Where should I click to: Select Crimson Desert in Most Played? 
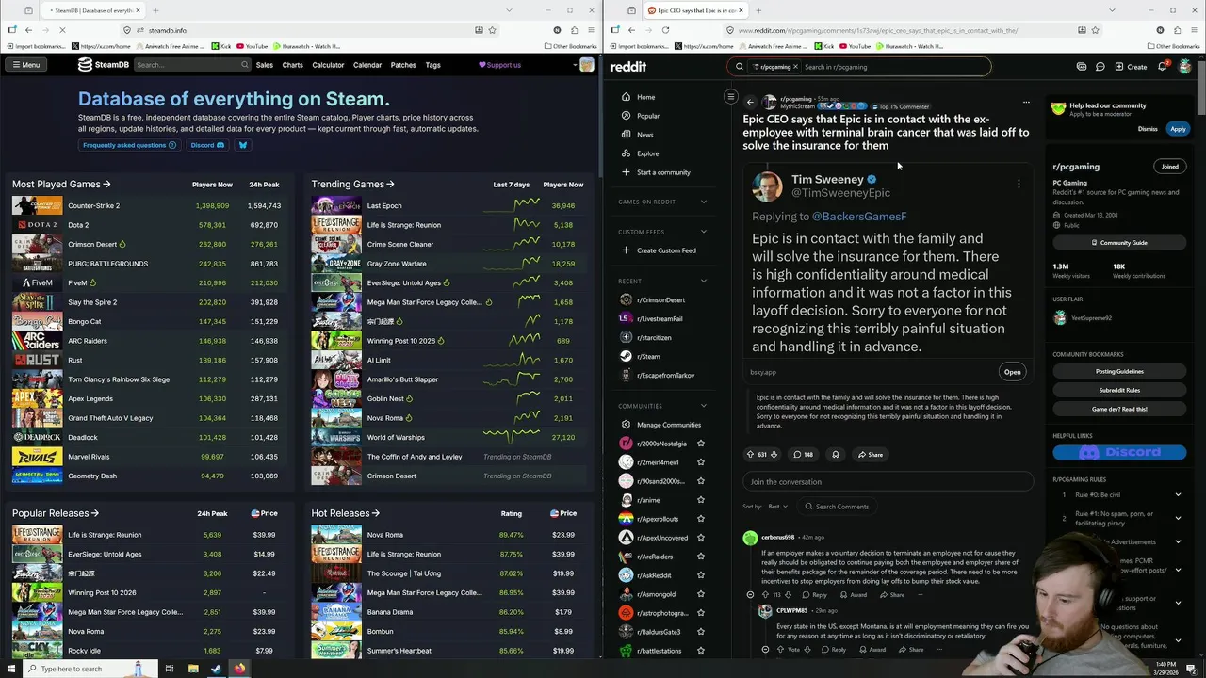[146, 244]
